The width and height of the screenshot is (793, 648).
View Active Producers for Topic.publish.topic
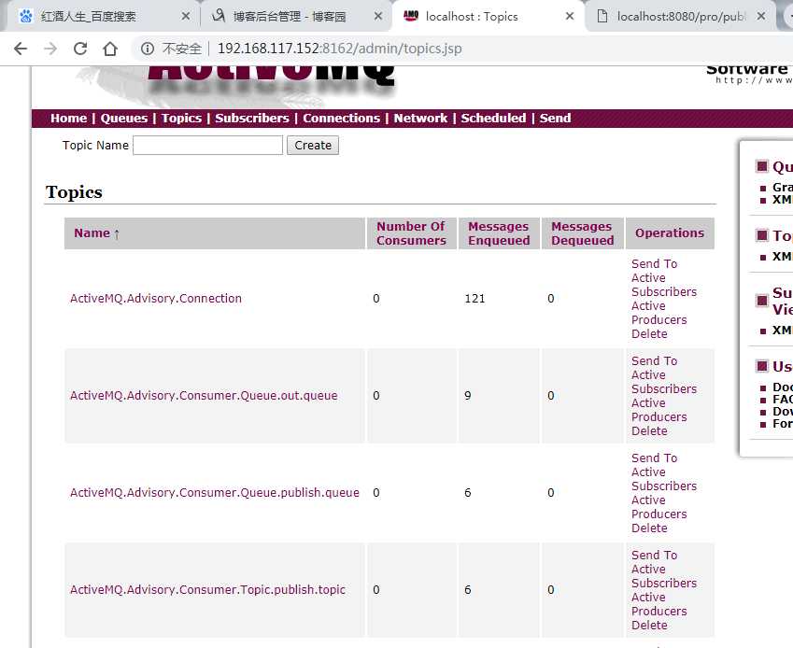[x=659, y=604]
